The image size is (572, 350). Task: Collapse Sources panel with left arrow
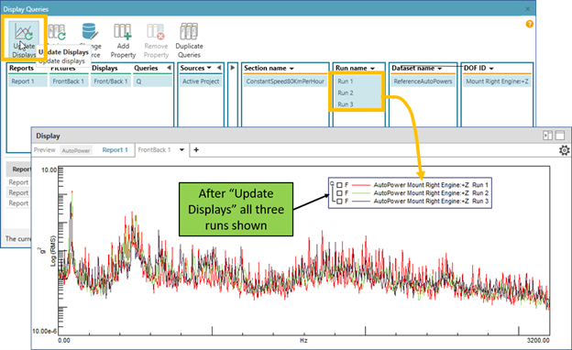click(x=219, y=68)
